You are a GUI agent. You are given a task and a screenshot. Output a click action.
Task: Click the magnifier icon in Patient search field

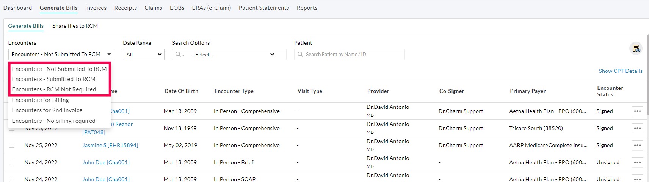[x=300, y=55]
